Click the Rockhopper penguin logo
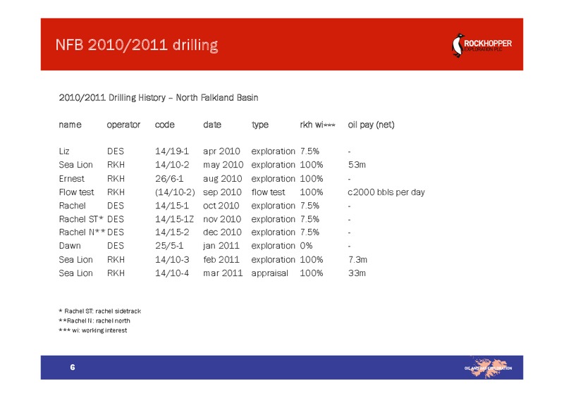This screenshot has width=564, height=398. pos(482,45)
